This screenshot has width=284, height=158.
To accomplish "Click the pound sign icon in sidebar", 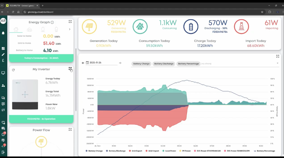I will click(x=3, y=61).
